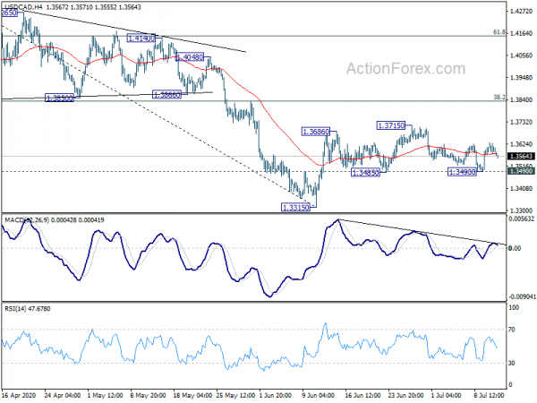Click the RSI 30 level label
The image size is (537, 403).
(x=512, y=364)
